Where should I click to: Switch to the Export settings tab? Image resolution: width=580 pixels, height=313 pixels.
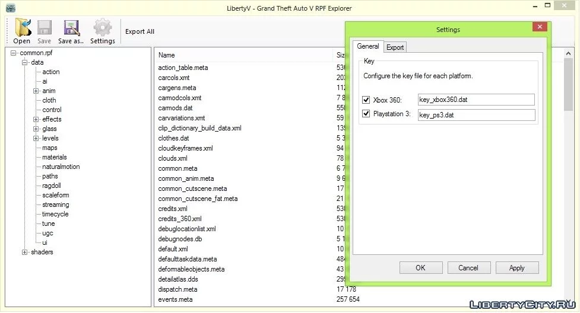tap(395, 47)
